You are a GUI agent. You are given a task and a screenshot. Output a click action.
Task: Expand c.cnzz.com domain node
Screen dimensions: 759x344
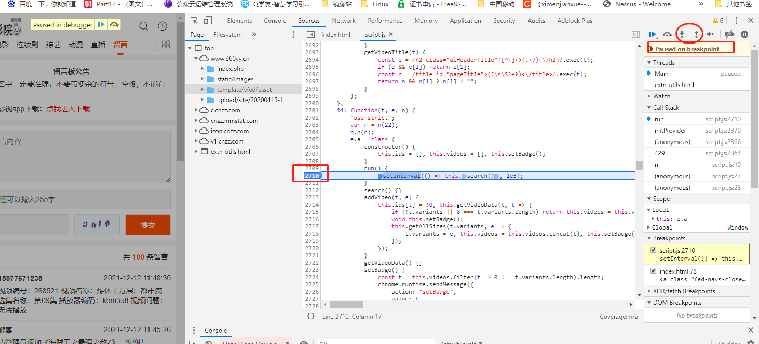(x=196, y=110)
